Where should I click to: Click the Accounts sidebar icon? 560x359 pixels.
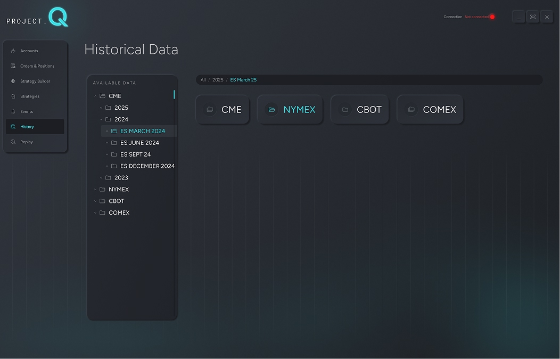[13, 51]
